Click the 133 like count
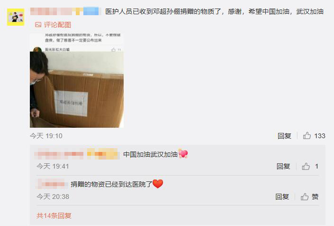 pos(319,136)
